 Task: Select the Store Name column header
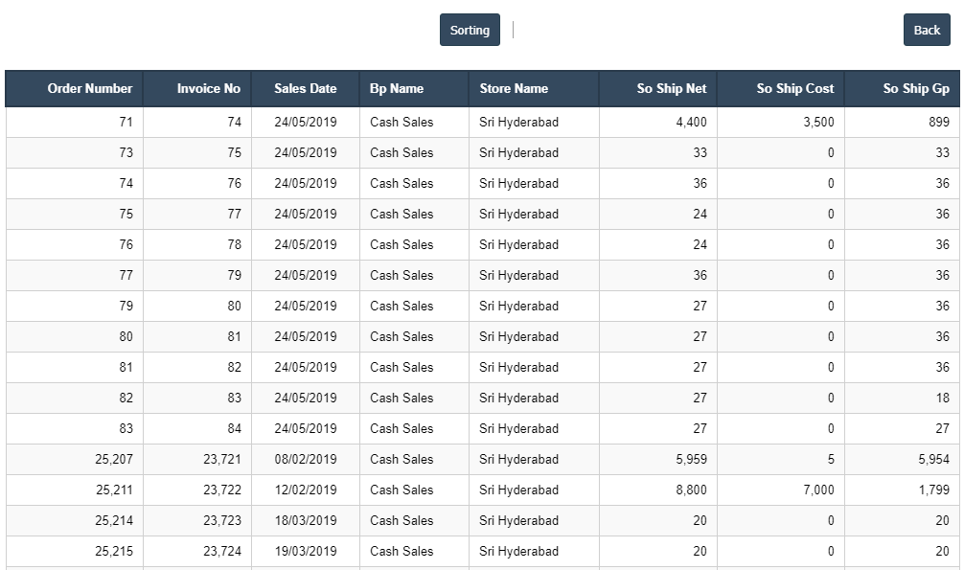(514, 88)
